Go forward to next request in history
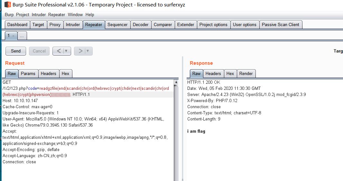Screen dimensions: 343x181 [x=80, y=51]
